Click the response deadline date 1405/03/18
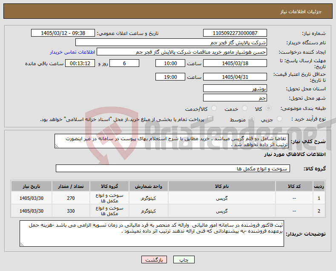The height and width of the screenshot is (271, 336). point(235,63)
